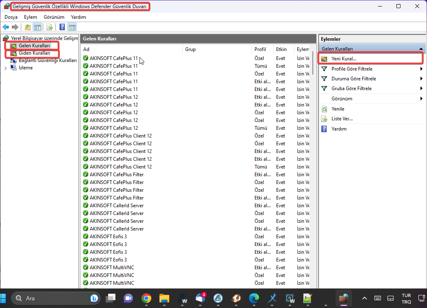
Task: Open Task View from the taskbar
Action: tap(111, 299)
